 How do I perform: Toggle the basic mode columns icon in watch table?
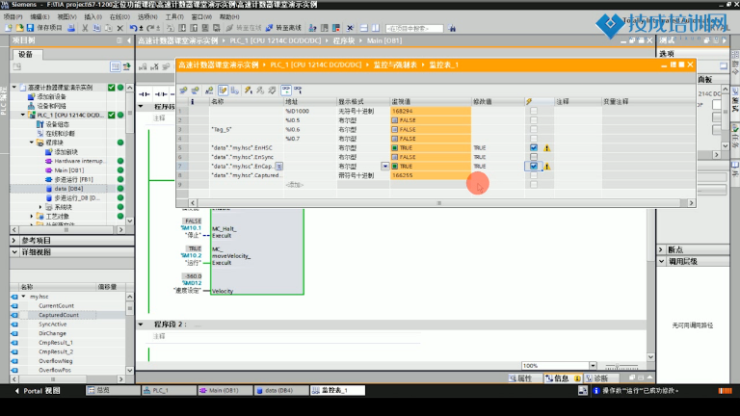tap(223, 91)
